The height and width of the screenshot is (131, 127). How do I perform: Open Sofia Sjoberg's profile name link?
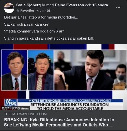(x=28, y=5)
